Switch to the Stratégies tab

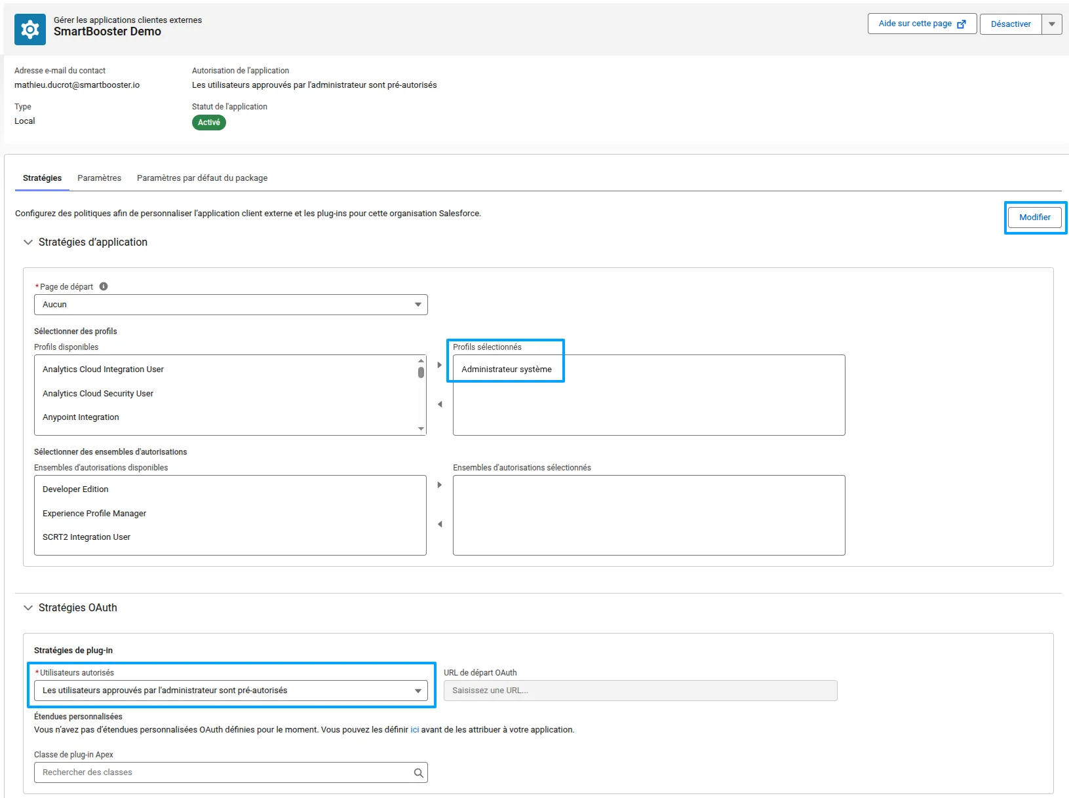[x=43, y=178]
